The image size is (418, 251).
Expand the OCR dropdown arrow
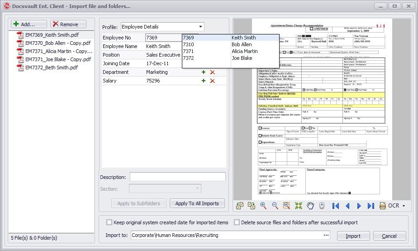coord(403,206)
